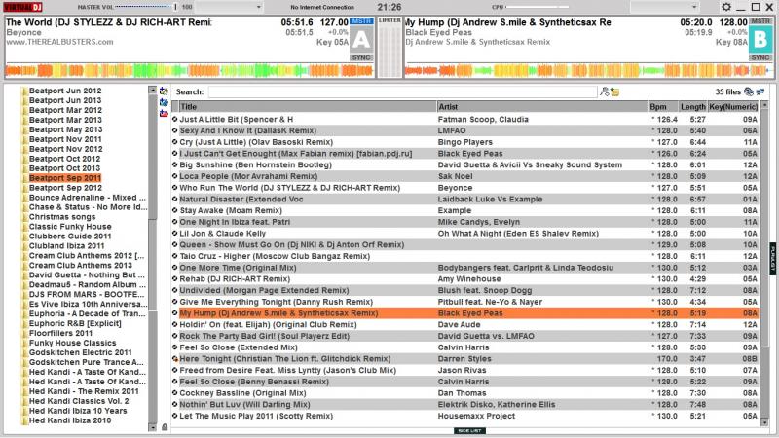Click the deck A track title text

(x=108, y=22)
